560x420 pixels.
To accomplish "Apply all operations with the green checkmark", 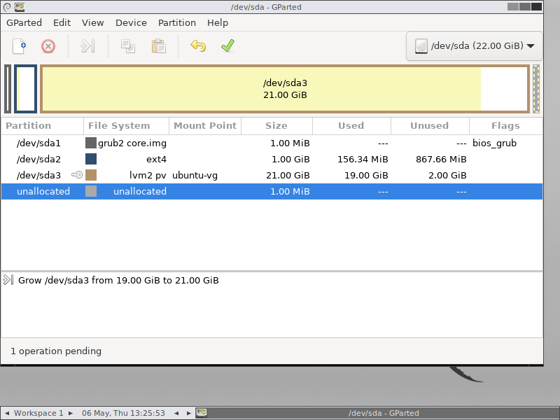I will (x=227, y=46).
